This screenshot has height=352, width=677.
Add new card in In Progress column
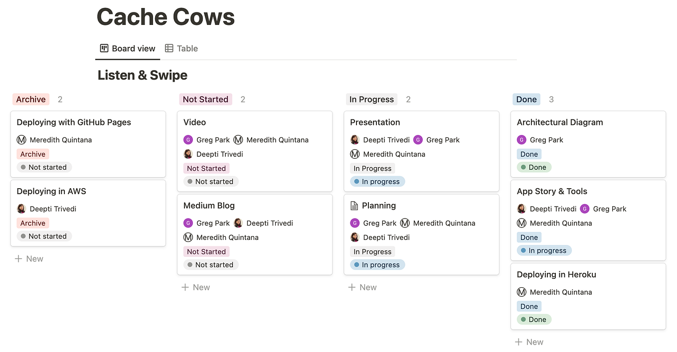[362, 287]
